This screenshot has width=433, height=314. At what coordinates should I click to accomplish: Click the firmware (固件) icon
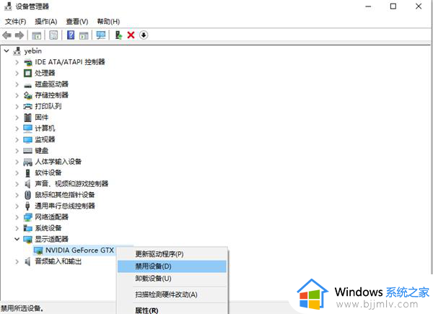coord(27,118)
